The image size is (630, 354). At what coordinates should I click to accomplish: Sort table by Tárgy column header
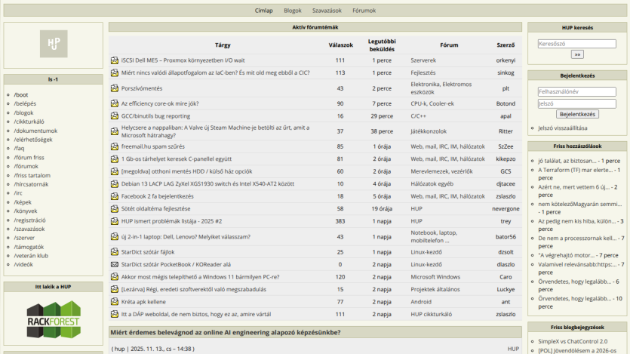(x=223, y=45)
